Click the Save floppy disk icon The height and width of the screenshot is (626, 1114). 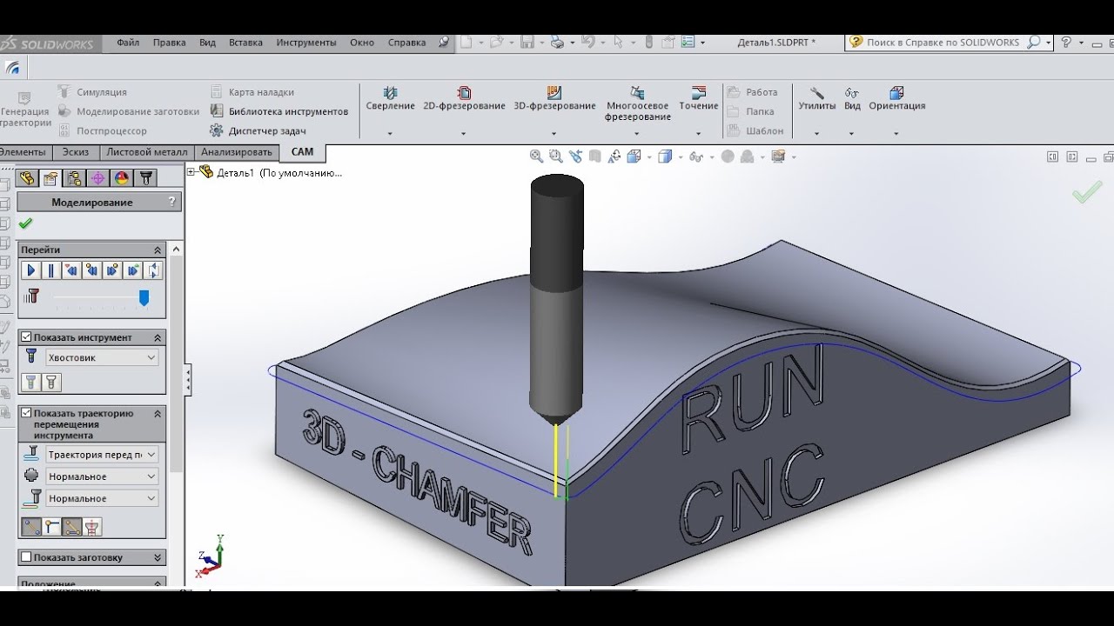(x=527, y=42)
